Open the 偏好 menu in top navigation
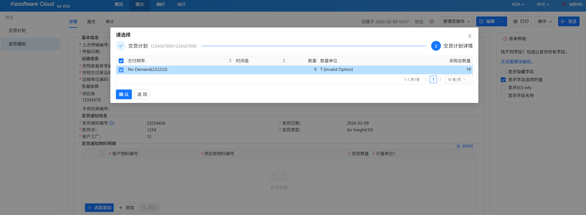The height and width of the screenshot is (215, 586). click(x=161, y=4)
